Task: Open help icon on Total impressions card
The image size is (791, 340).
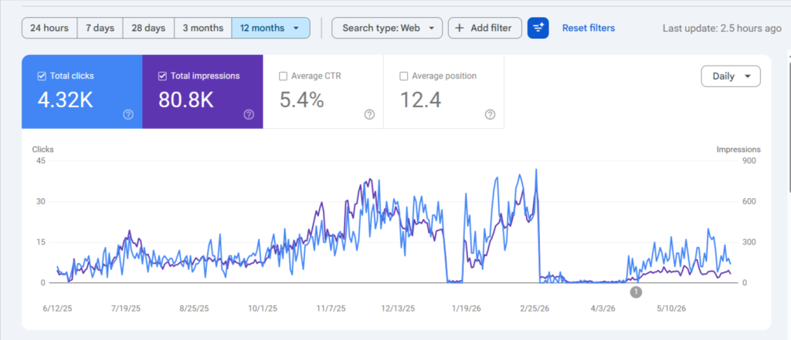Action: (249, 115)
